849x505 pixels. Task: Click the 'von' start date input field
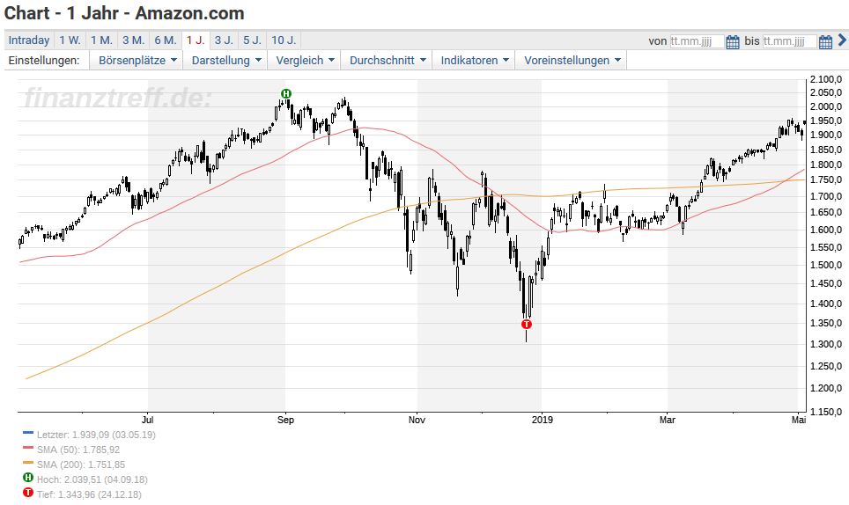tap(697, 41)
